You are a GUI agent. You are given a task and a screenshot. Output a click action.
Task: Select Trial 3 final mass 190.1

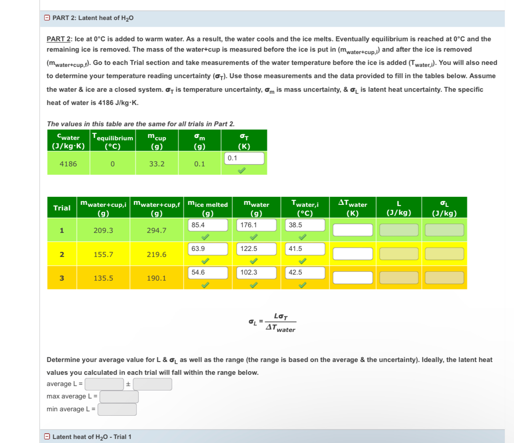coord(157,278)
